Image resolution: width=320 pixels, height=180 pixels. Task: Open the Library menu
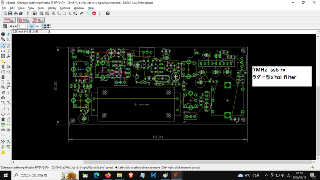[x=52, y=8]
